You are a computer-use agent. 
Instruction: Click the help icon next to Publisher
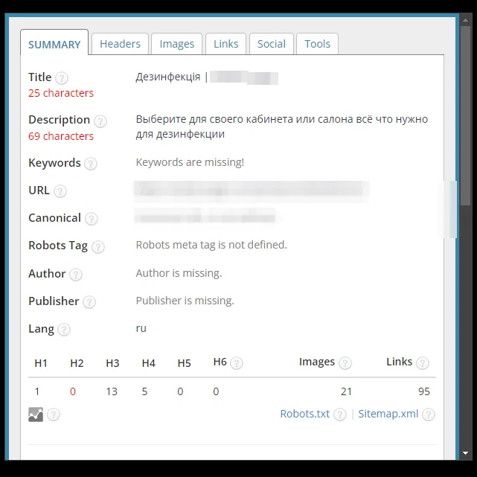pyautogui.click(x=89, y=302)
